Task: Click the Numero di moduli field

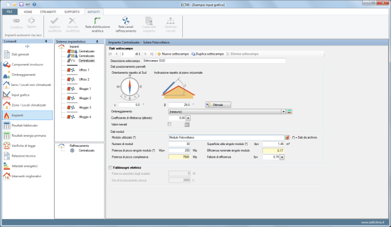Action: coord(179,144)
